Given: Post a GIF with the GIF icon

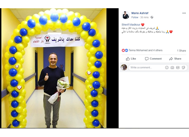Looking at the screenshot, I should click(x=178, y=67).
